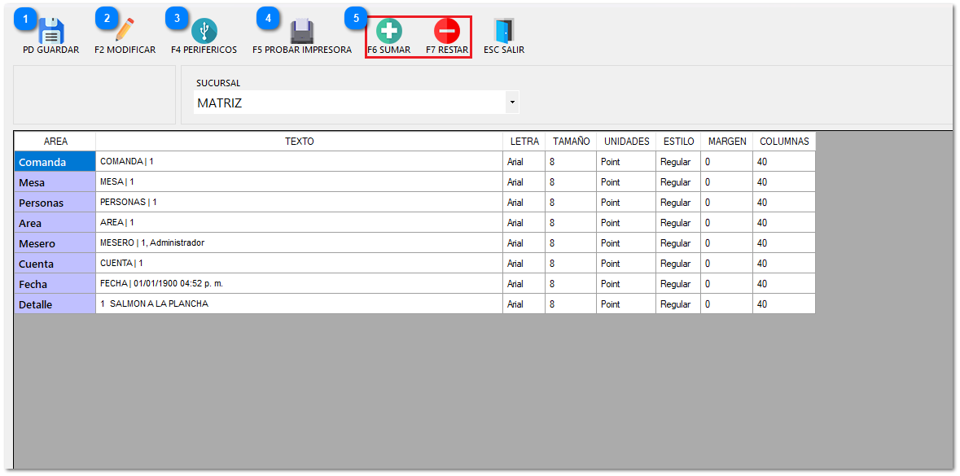
Task: Click the ESC Salir door icon
Action: [x=504, y=31]
